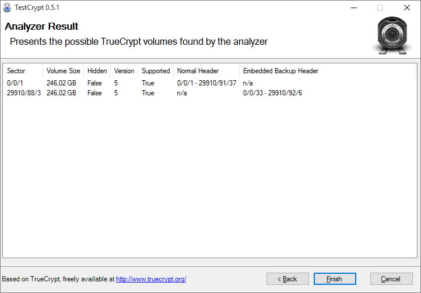Click the n/a Embedded Backup Header cell in first row
421x293 pixels.
coord(248,83)
